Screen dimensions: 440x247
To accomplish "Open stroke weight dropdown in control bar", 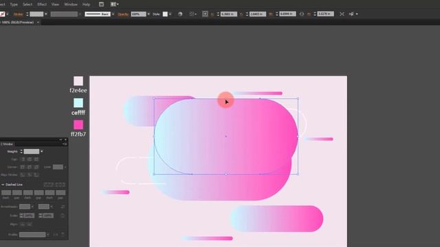I will click(x=46, y=14).
